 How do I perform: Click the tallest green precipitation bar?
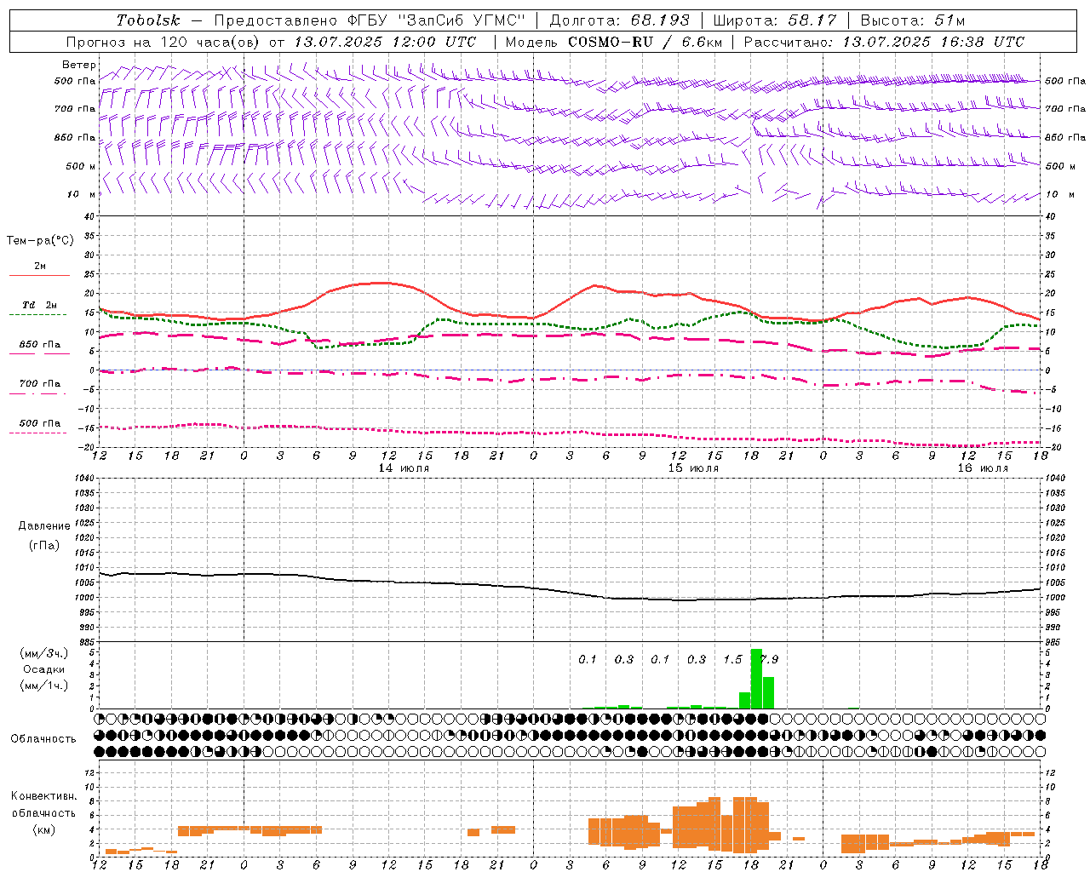pyautogui.click(x=756, y=679)
